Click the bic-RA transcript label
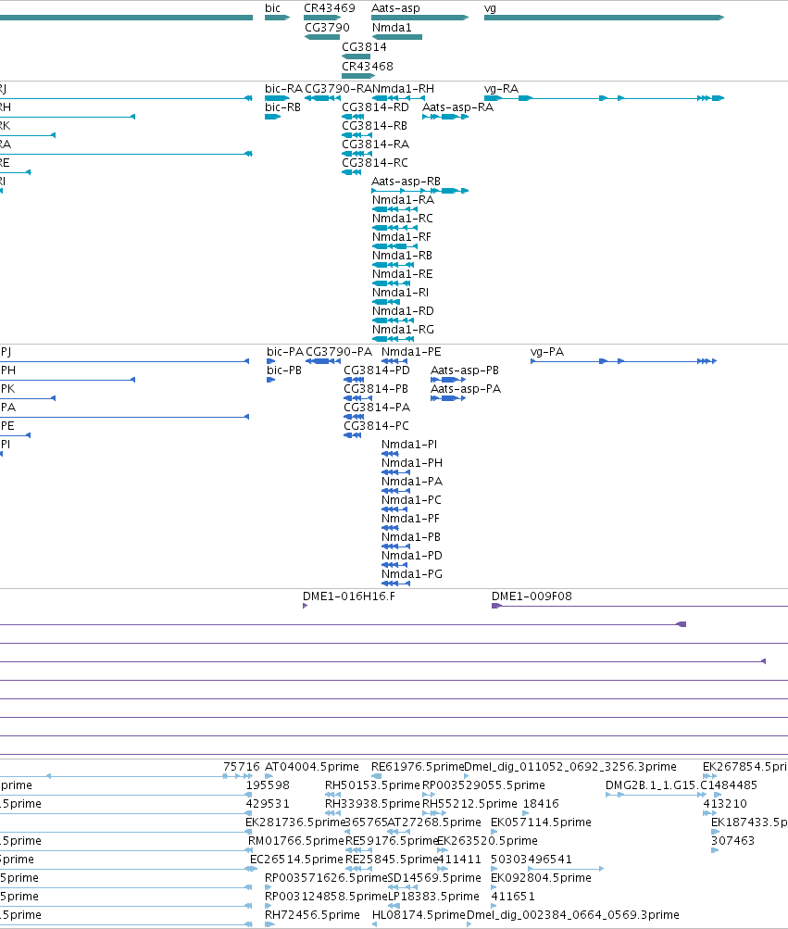Image resolution: width=788 pixels, height=929 pixels. tap(283, 89)
